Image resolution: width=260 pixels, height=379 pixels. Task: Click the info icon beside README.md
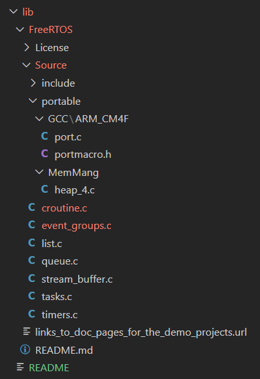point(25,350)
